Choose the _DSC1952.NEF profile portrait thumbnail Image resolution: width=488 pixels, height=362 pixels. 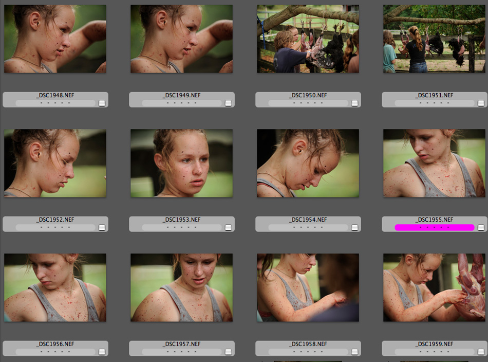(x=55, y=163)
